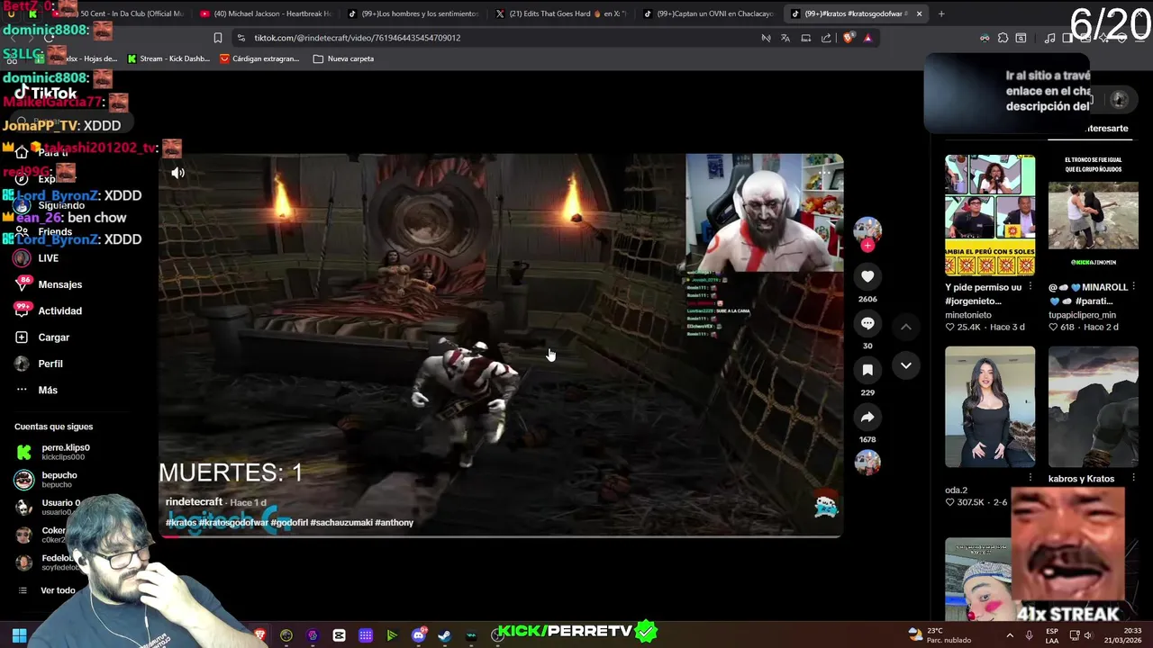Open the browser extensions puzzle icon
The height and width of the screenshot is (648, 1153).
(x=1003, y=38)
